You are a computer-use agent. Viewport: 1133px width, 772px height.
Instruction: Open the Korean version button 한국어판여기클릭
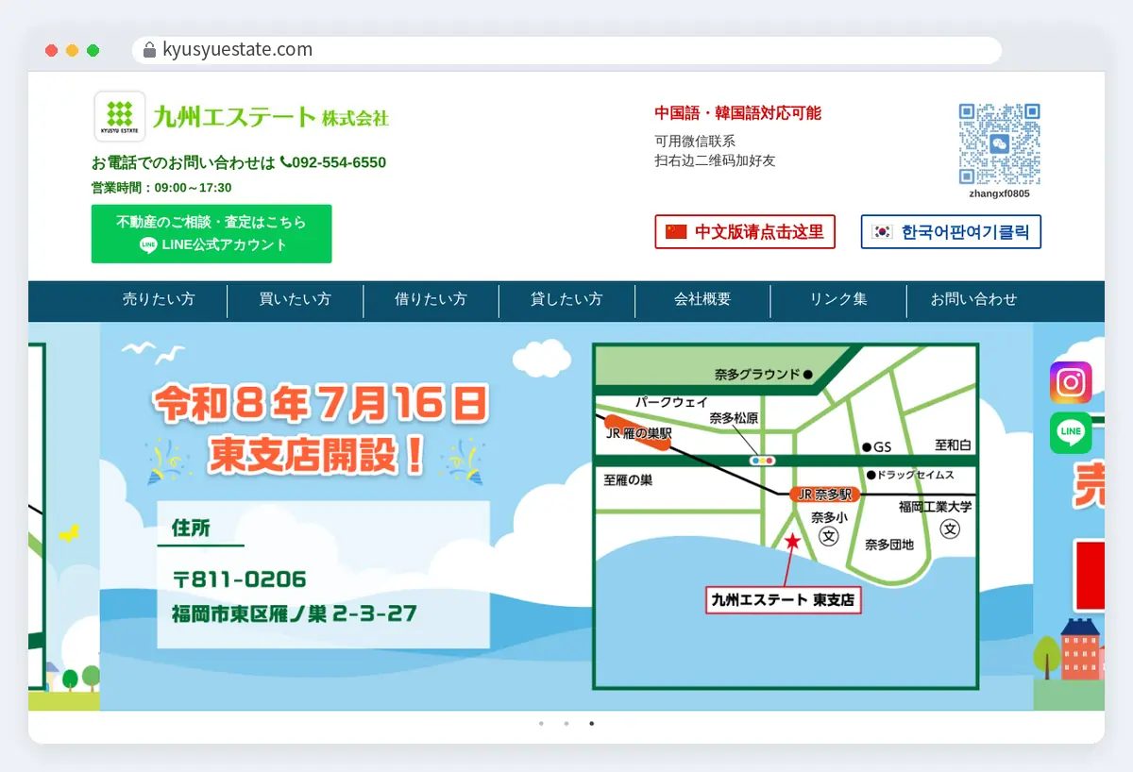click(x=951, y=231)
